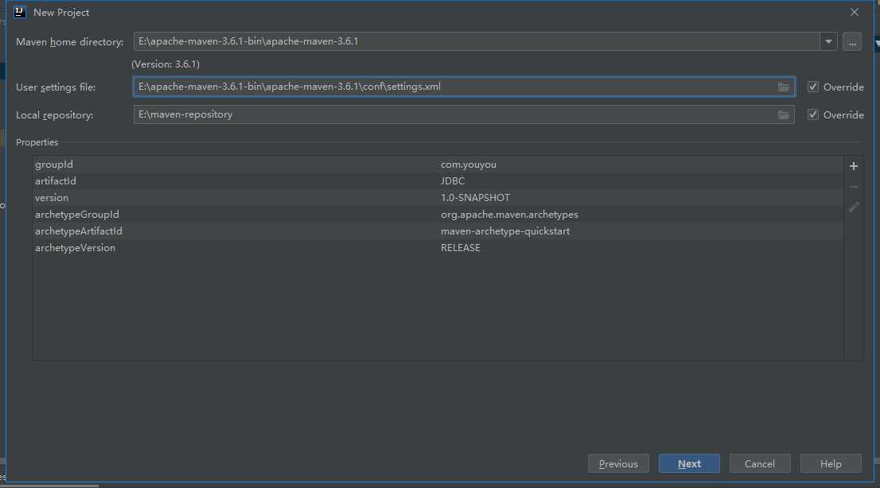Viewport: 880px width, 488px height.
Task: Go to the Next wizard step
Action: click(x=689, y=464)
